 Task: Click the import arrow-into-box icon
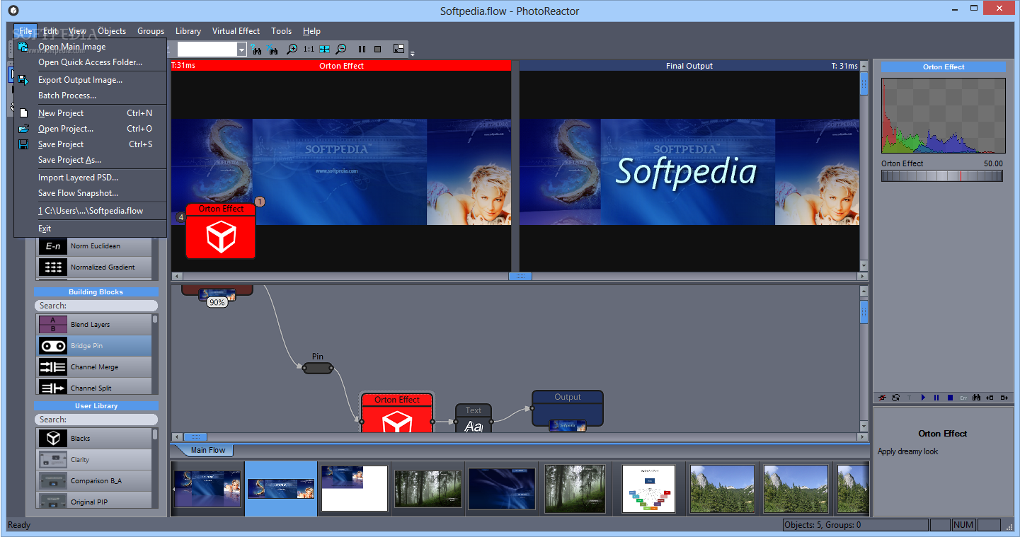[990, 398]
